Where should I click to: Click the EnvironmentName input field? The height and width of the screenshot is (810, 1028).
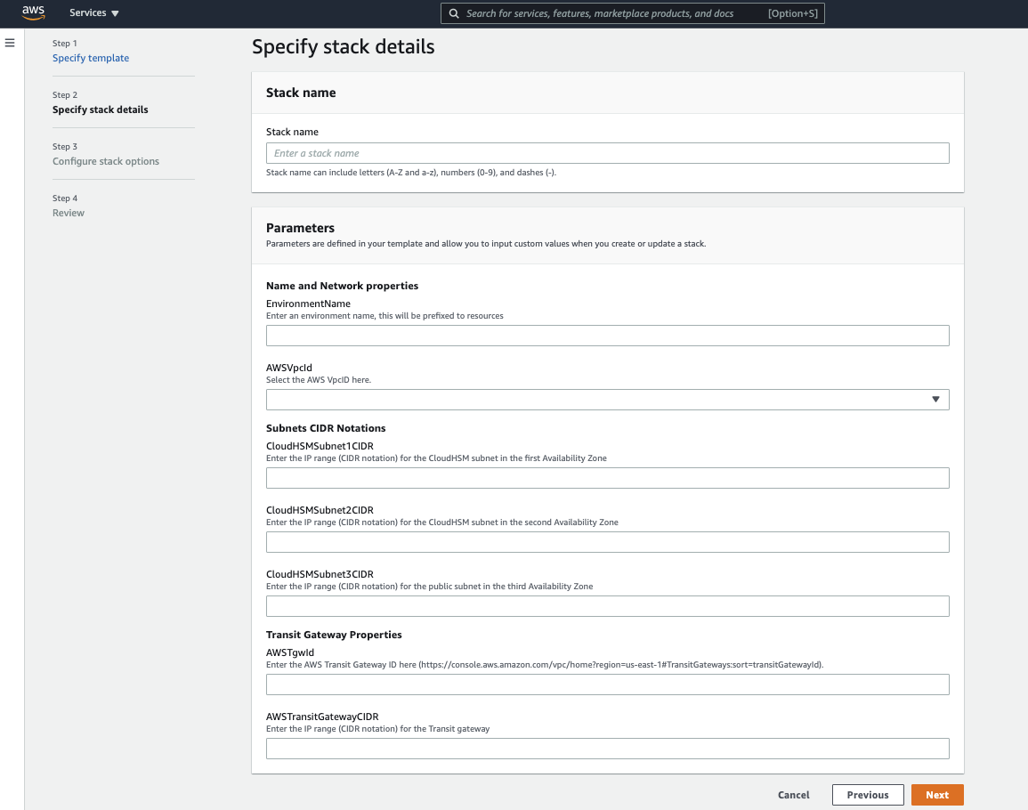click(607, 335)
